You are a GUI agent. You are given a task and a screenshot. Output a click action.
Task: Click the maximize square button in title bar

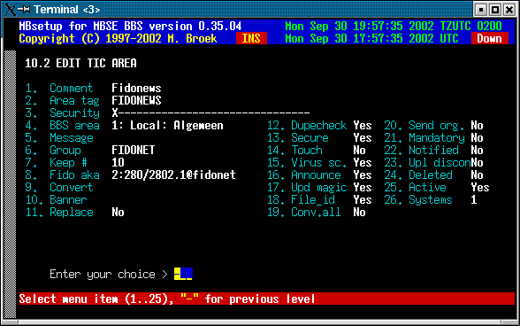click(x=495, y=10)
